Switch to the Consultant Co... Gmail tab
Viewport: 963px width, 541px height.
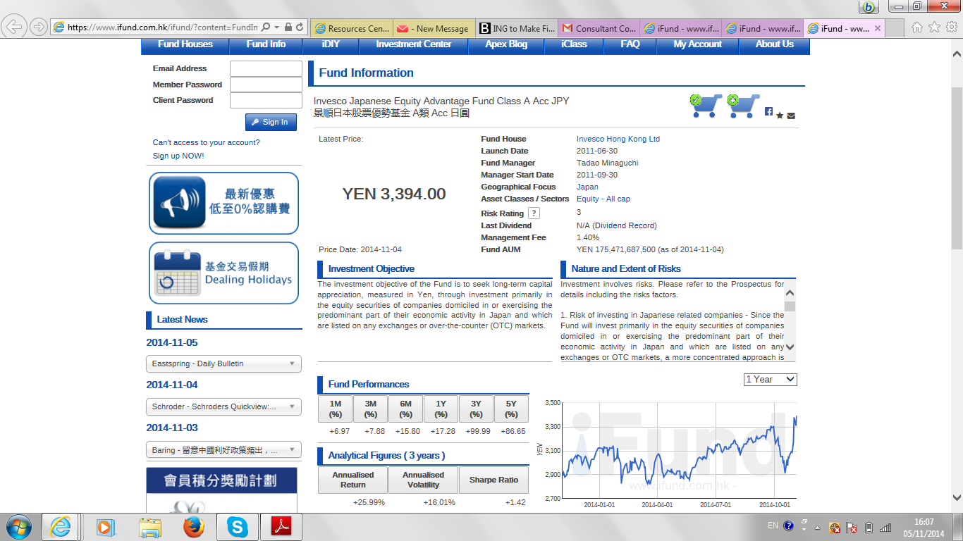pyautogui.click(x=599, y=28)
